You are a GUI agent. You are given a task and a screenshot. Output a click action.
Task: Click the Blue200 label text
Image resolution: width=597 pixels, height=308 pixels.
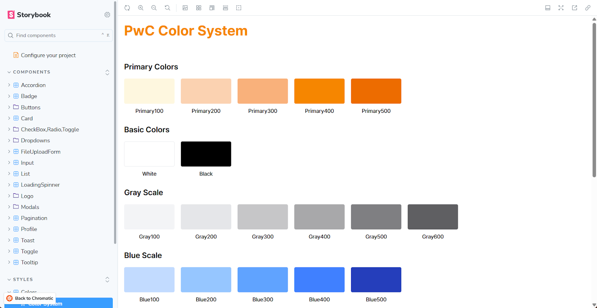pos(206,299)
